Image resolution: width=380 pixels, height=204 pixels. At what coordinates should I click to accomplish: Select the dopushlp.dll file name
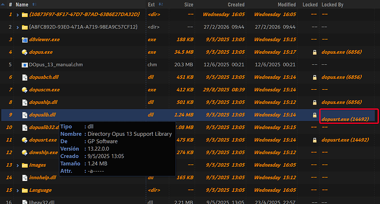pos(43,102)
